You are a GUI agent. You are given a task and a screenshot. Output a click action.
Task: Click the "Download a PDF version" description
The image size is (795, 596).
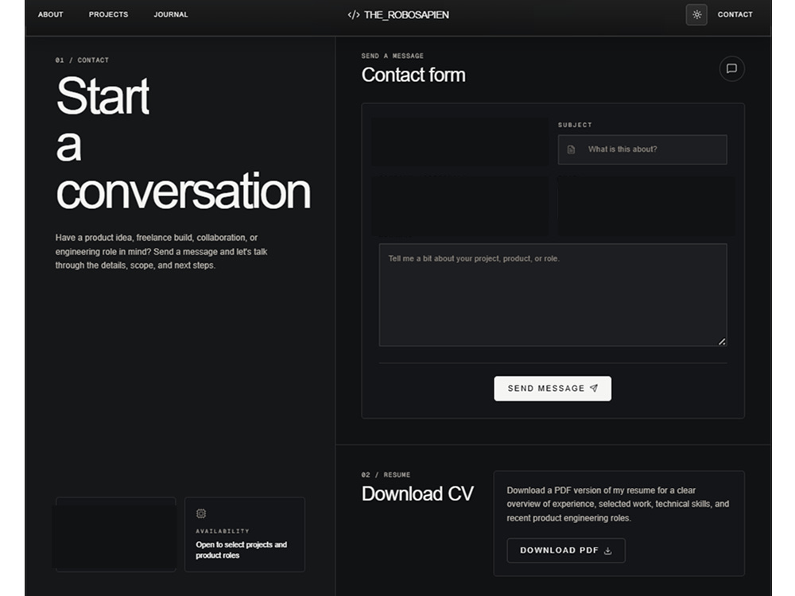tap(618, 505)
